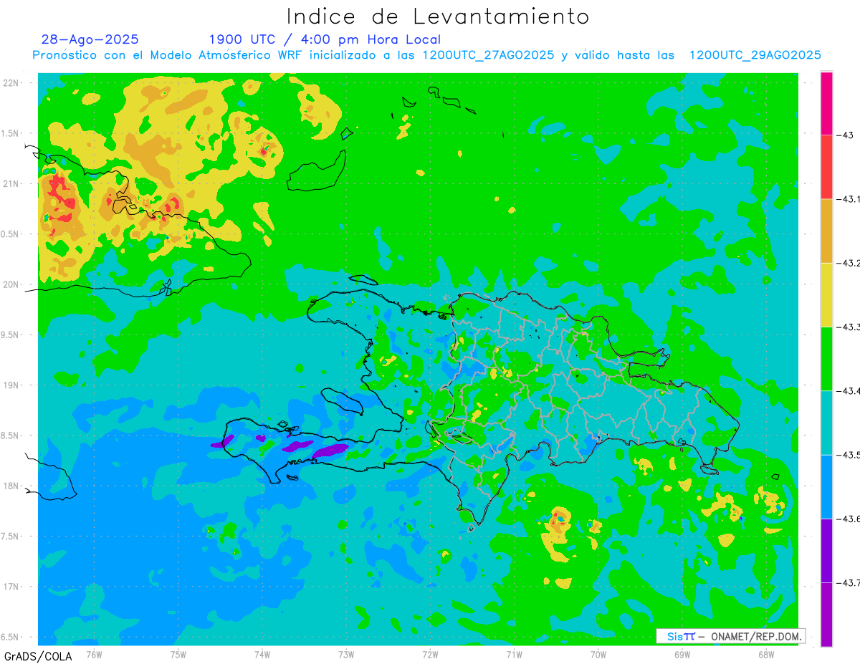Click the legend value "-43.6"
Viewport: 860px width, 664px height.
[x=848, y=519]
